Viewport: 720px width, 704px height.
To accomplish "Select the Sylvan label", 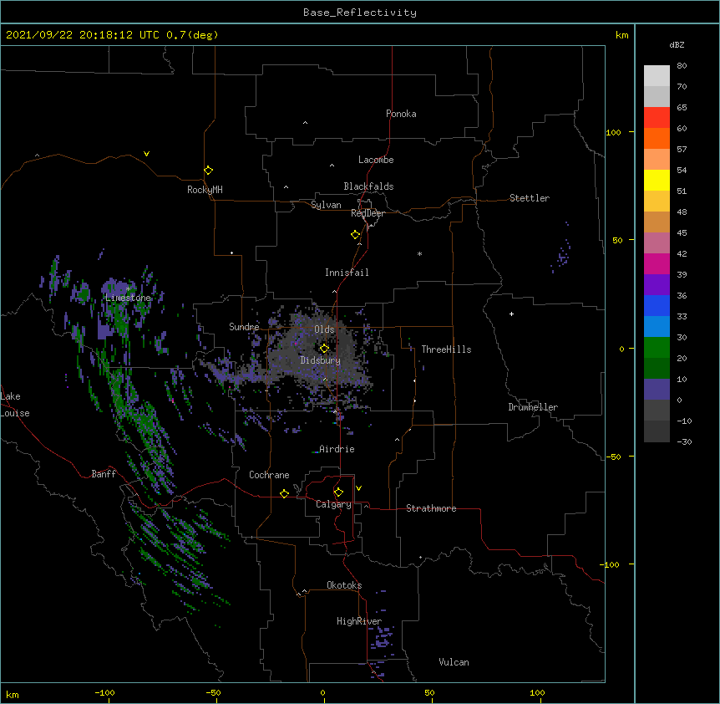I will coord(326,205).
